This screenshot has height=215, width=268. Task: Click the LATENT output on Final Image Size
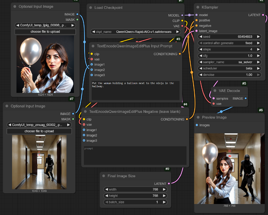click(168, 184)
